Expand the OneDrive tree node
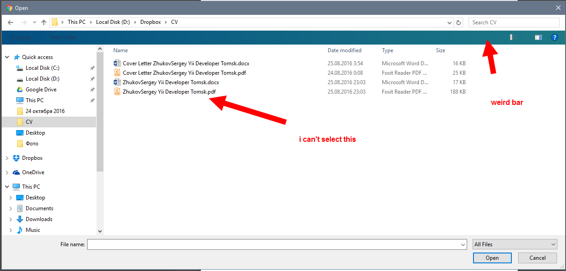 point(7,172)
